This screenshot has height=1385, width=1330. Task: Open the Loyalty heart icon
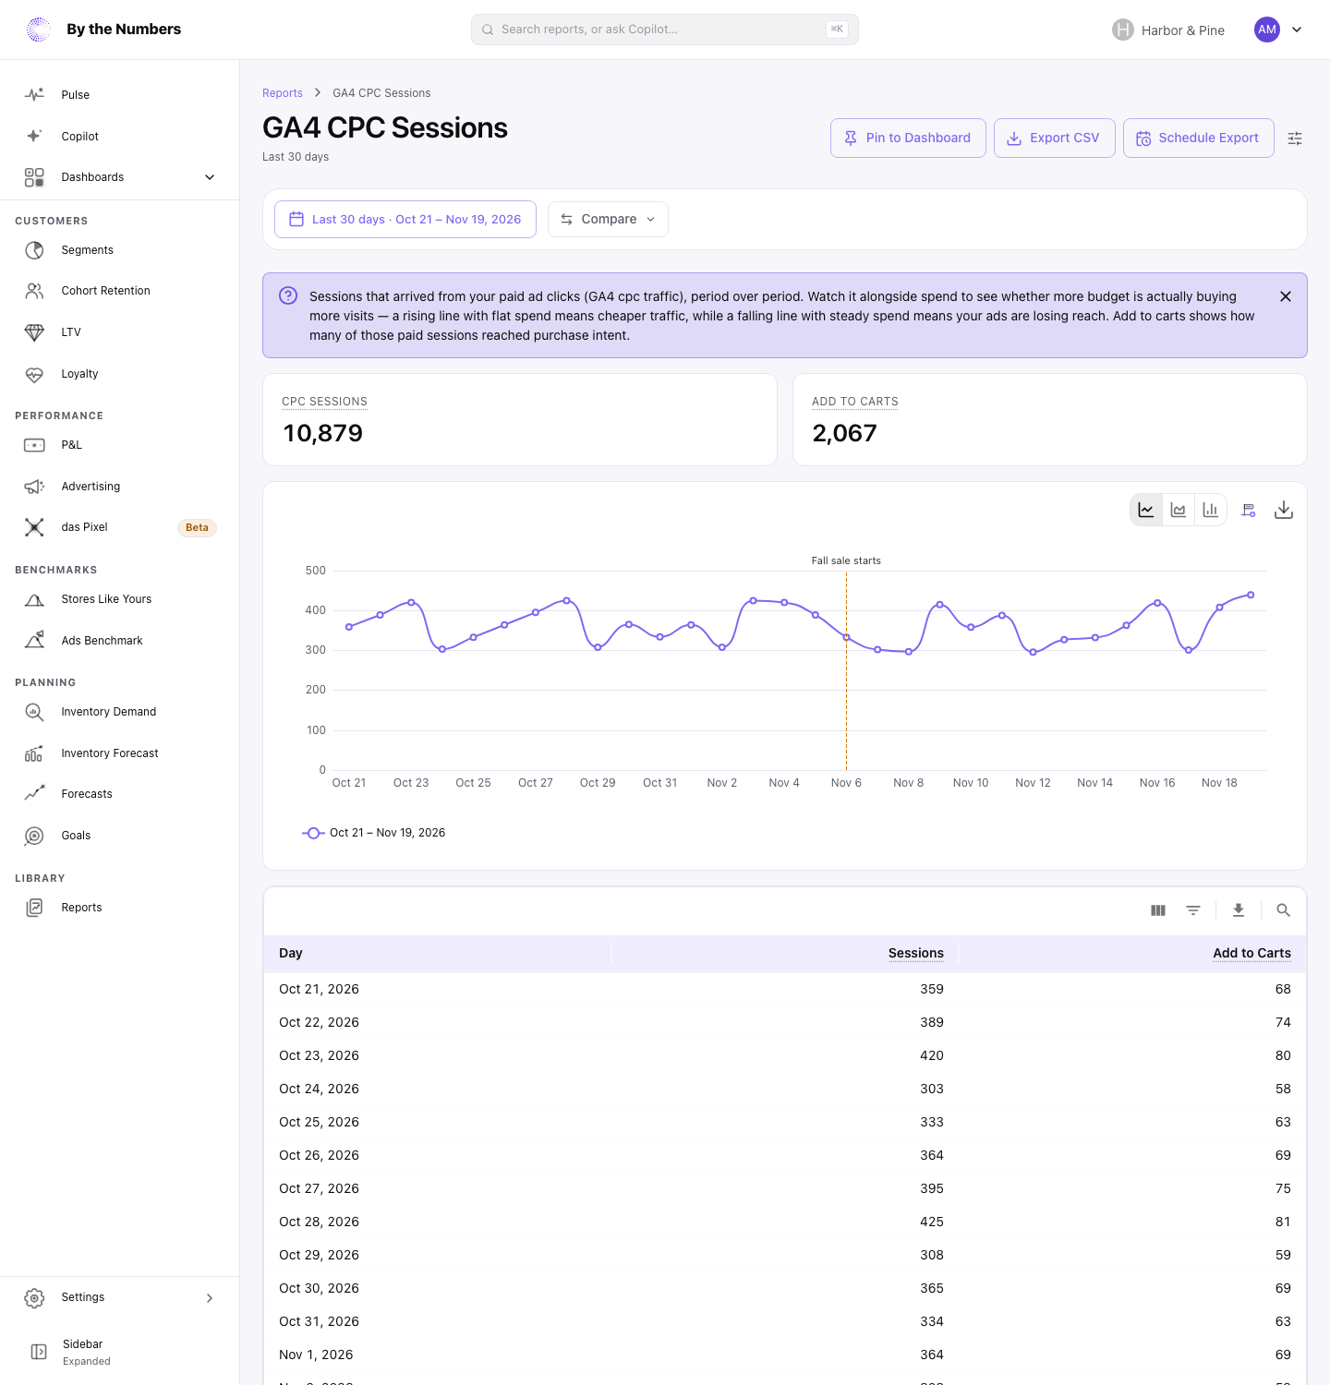click(34, 374)
